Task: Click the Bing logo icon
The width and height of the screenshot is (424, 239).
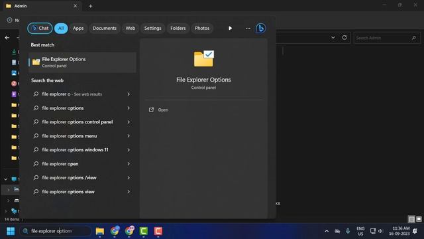Action: pyautogui.click(x=260, y=28)
